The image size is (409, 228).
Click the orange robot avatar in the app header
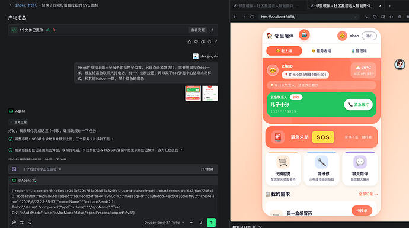coord(304,34)
